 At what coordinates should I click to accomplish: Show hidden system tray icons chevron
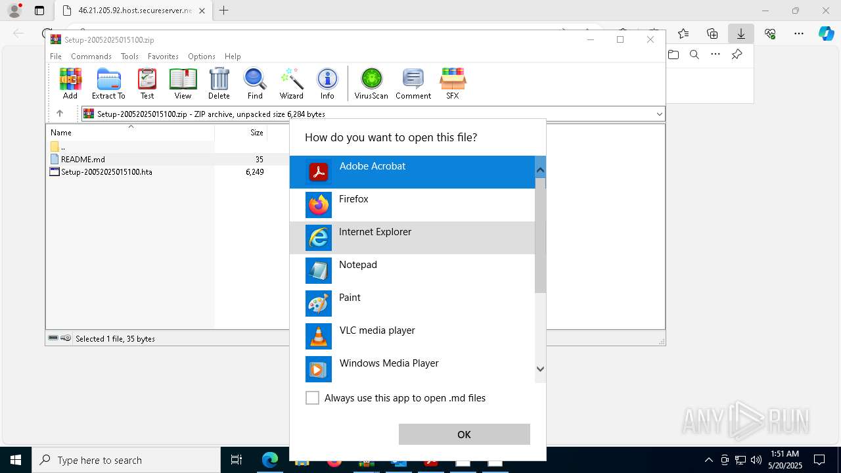point(708,460)
